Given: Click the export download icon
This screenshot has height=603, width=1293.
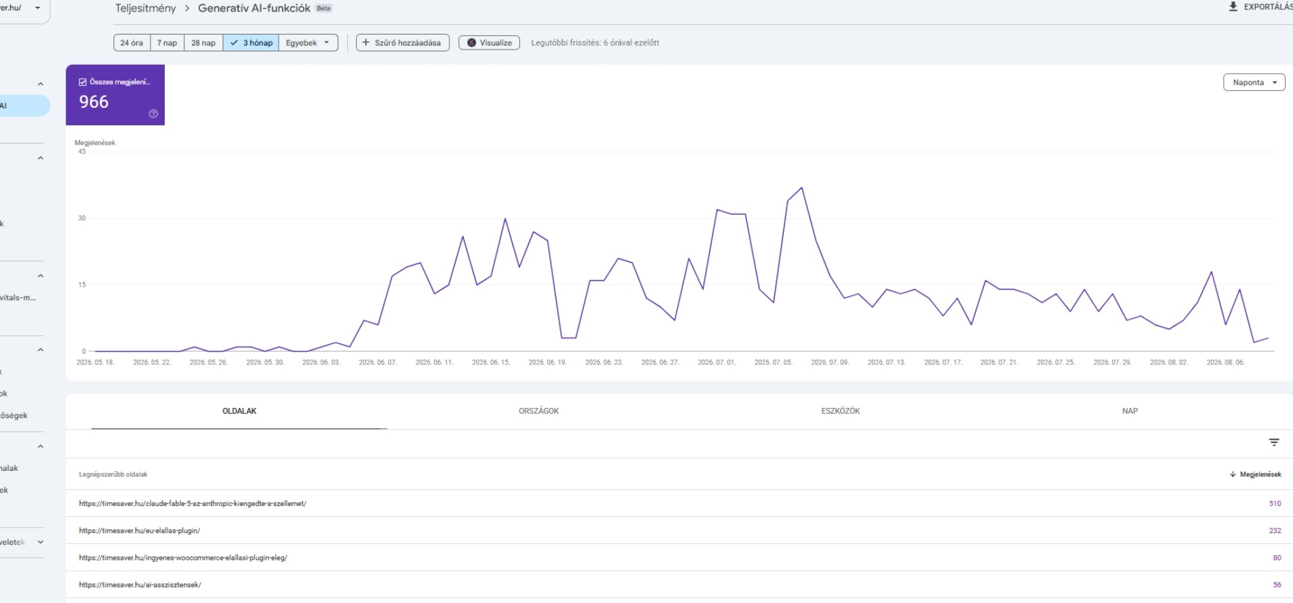Looking at the screenshot, I should pyautogui.click(x=1233, y=7).
